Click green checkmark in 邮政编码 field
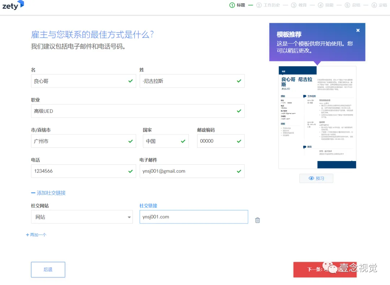 click(x=239, y=141)
